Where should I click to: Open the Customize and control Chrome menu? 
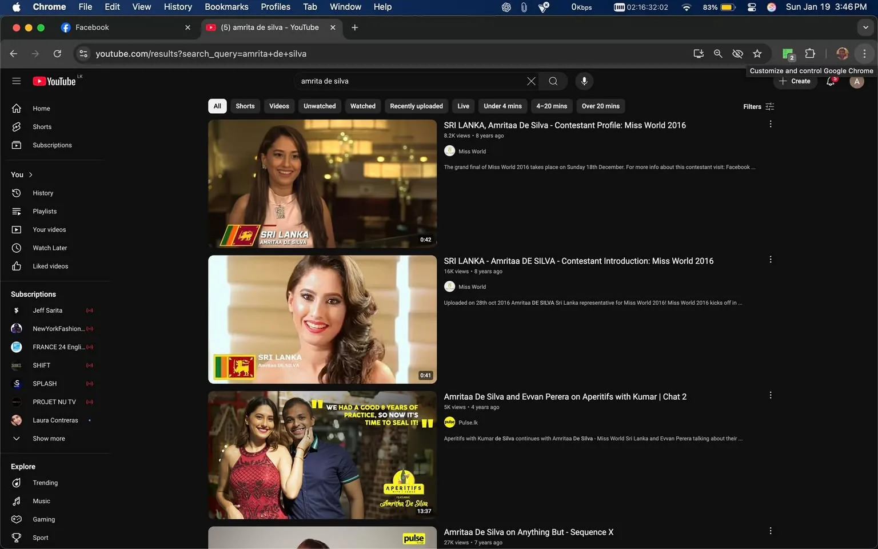pyautogui.click(x=865, y=53)
